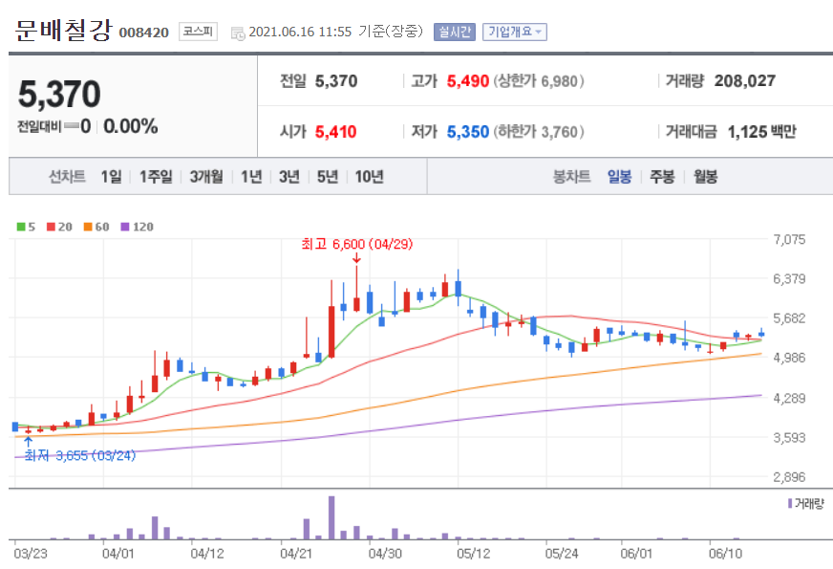
Task: Click the 2,896 price axis label
Action: tap(789, 477)
